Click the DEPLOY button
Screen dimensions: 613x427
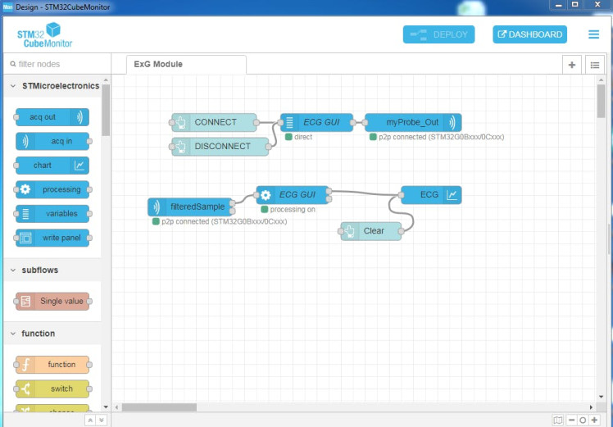tap(438, 34)
